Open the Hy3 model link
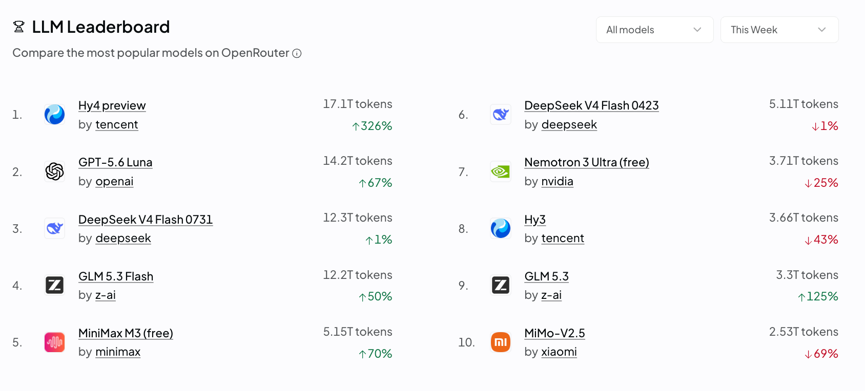865x391 pixels. click(x=535, y=220)
